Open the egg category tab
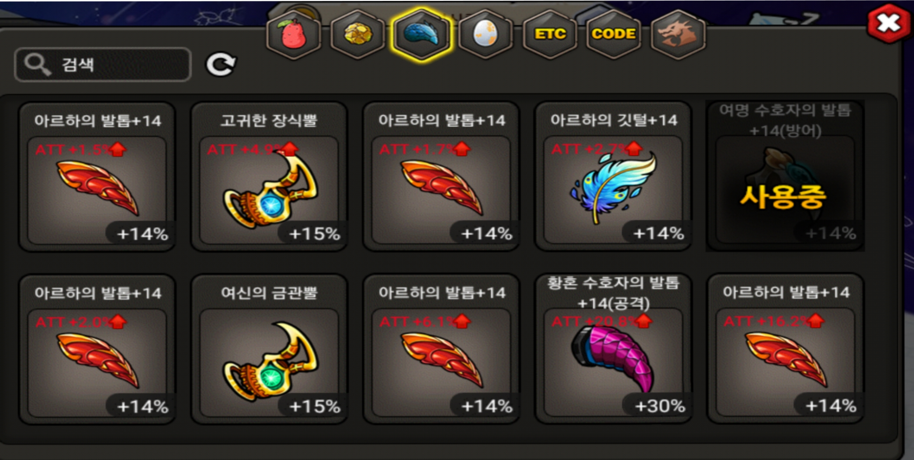This screenshot has width=914, height=460. [485, 34]
